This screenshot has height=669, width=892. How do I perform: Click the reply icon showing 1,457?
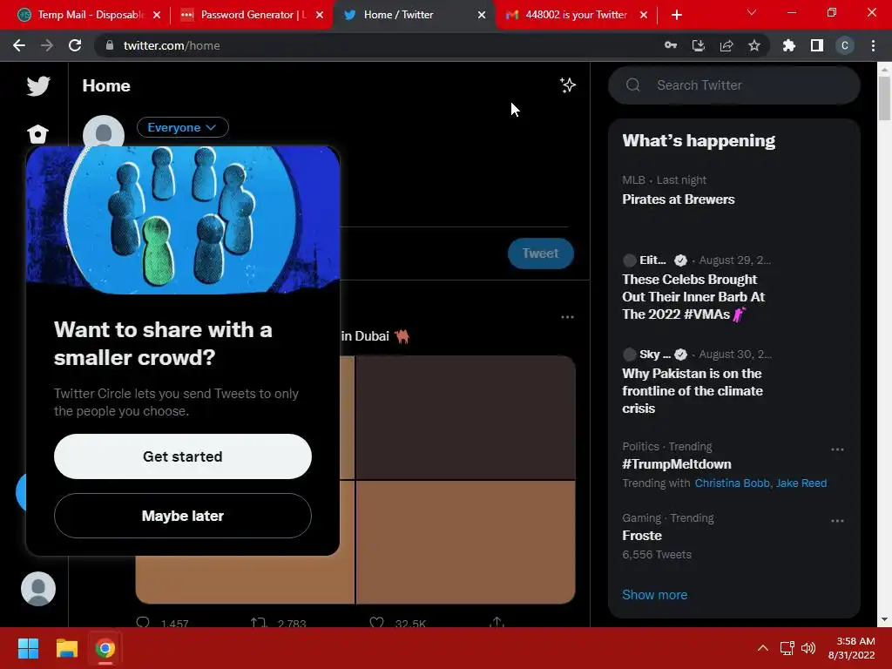point(143,622)
